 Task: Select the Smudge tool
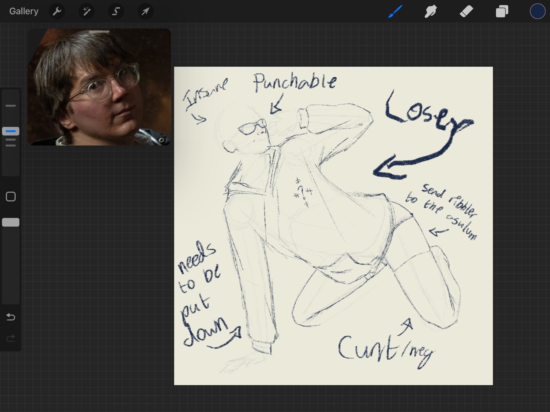click(x=430, y=11)
